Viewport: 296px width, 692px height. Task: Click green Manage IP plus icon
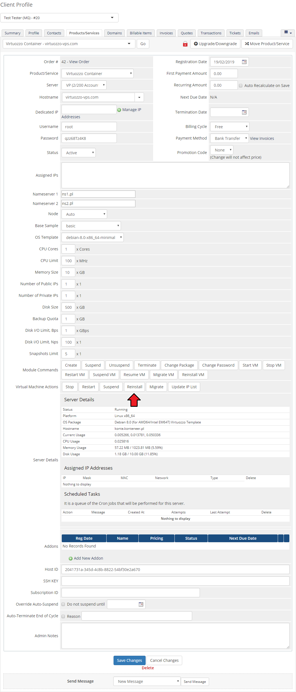[119, 110]
